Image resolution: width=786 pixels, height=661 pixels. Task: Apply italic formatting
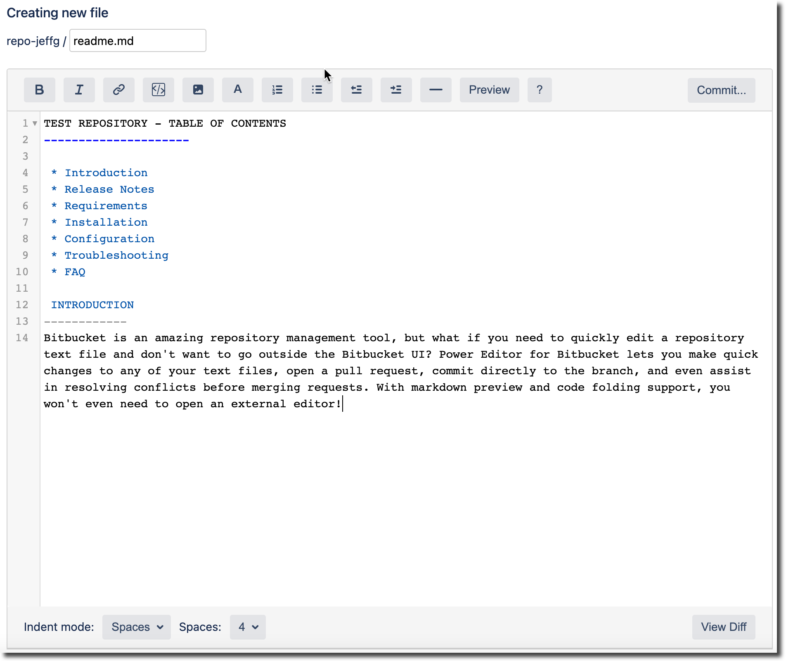(x=79, y=90)
